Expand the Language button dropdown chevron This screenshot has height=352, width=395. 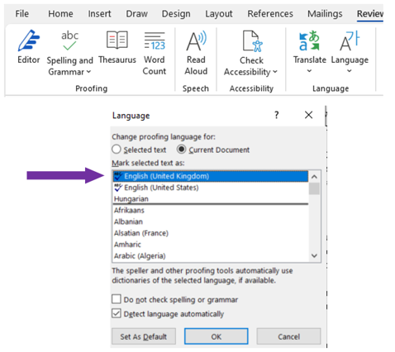click(350, 71)
